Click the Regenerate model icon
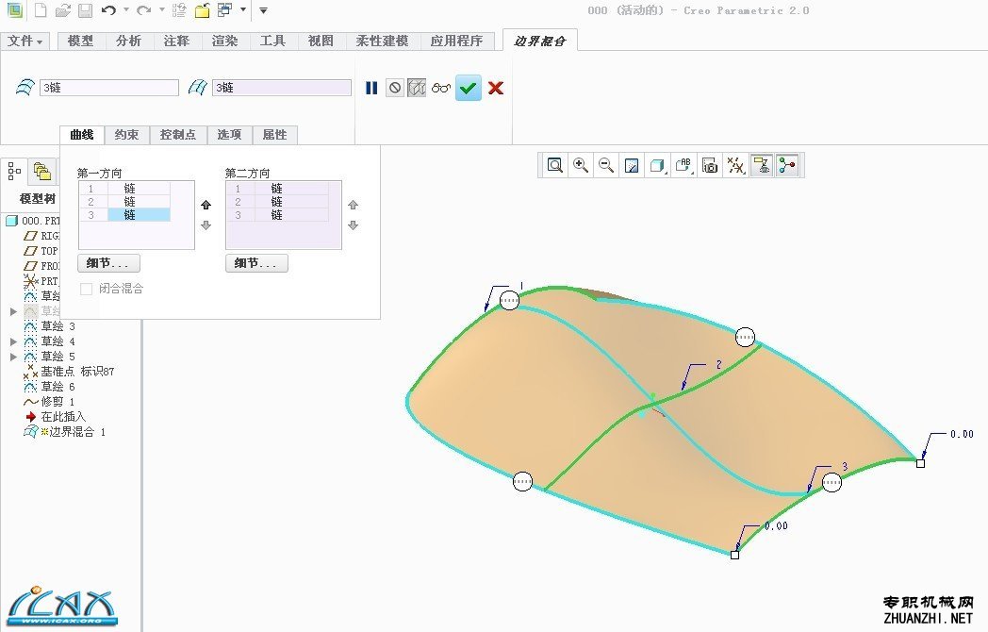 pos(179,10)
